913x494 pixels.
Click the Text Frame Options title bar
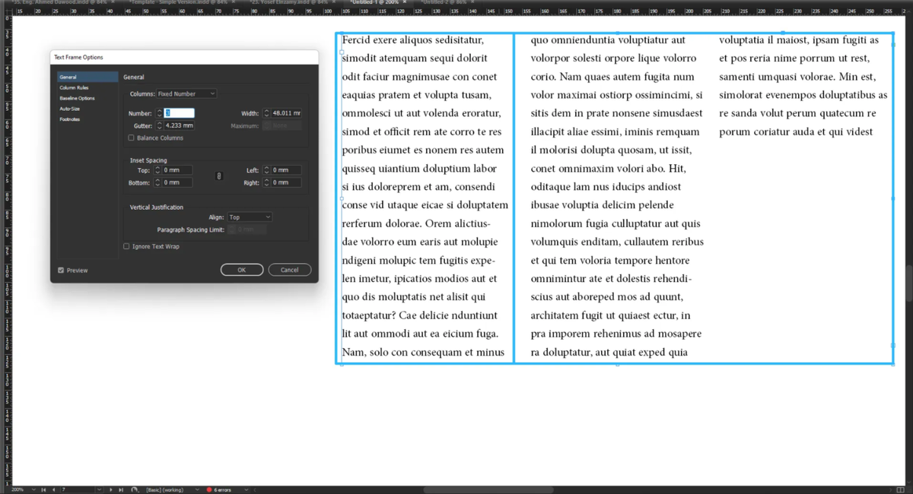click(x=184, y=57)
